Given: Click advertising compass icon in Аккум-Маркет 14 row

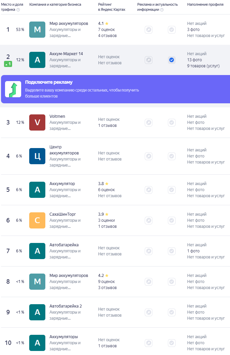Looking at the screenshot, I should 149,60.
